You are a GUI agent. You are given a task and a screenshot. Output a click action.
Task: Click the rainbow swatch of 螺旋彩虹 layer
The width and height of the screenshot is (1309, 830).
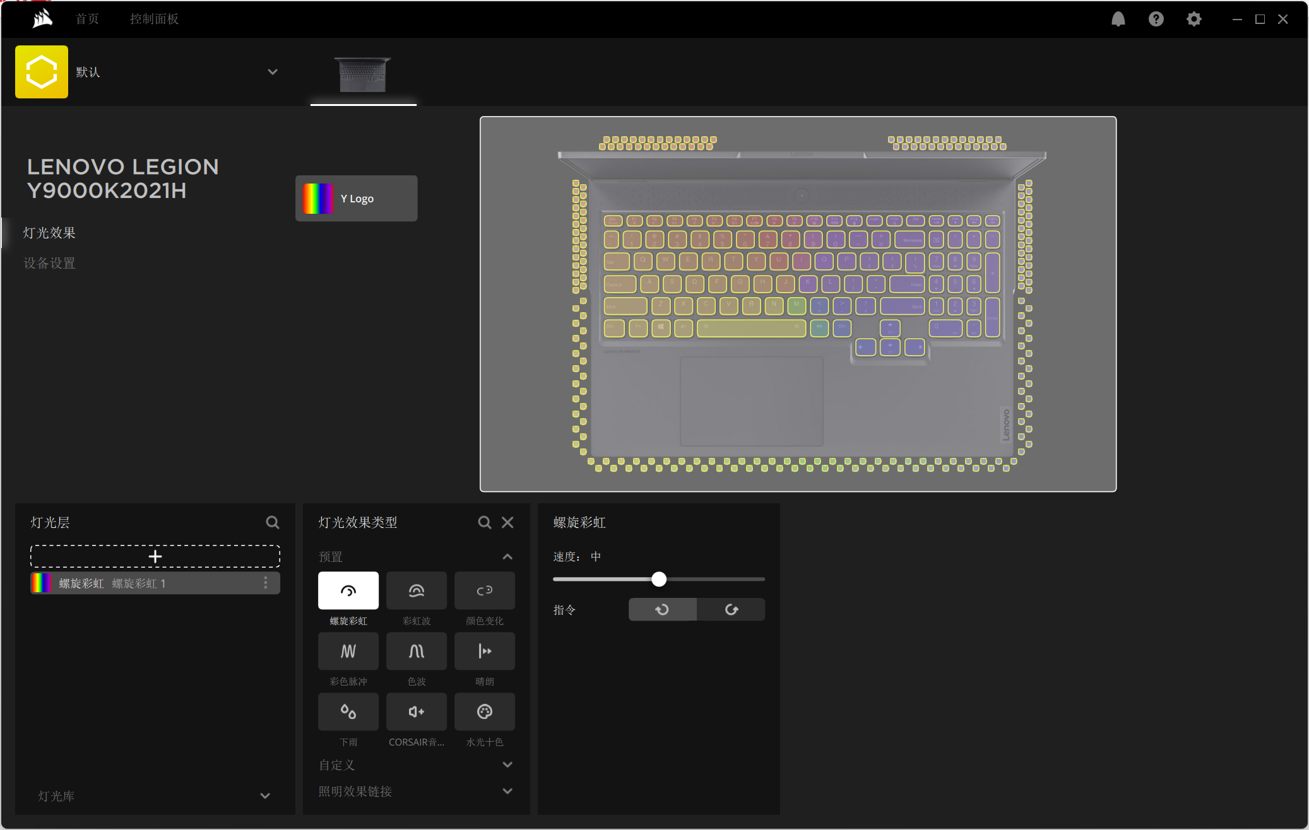[x=42, y=583]
